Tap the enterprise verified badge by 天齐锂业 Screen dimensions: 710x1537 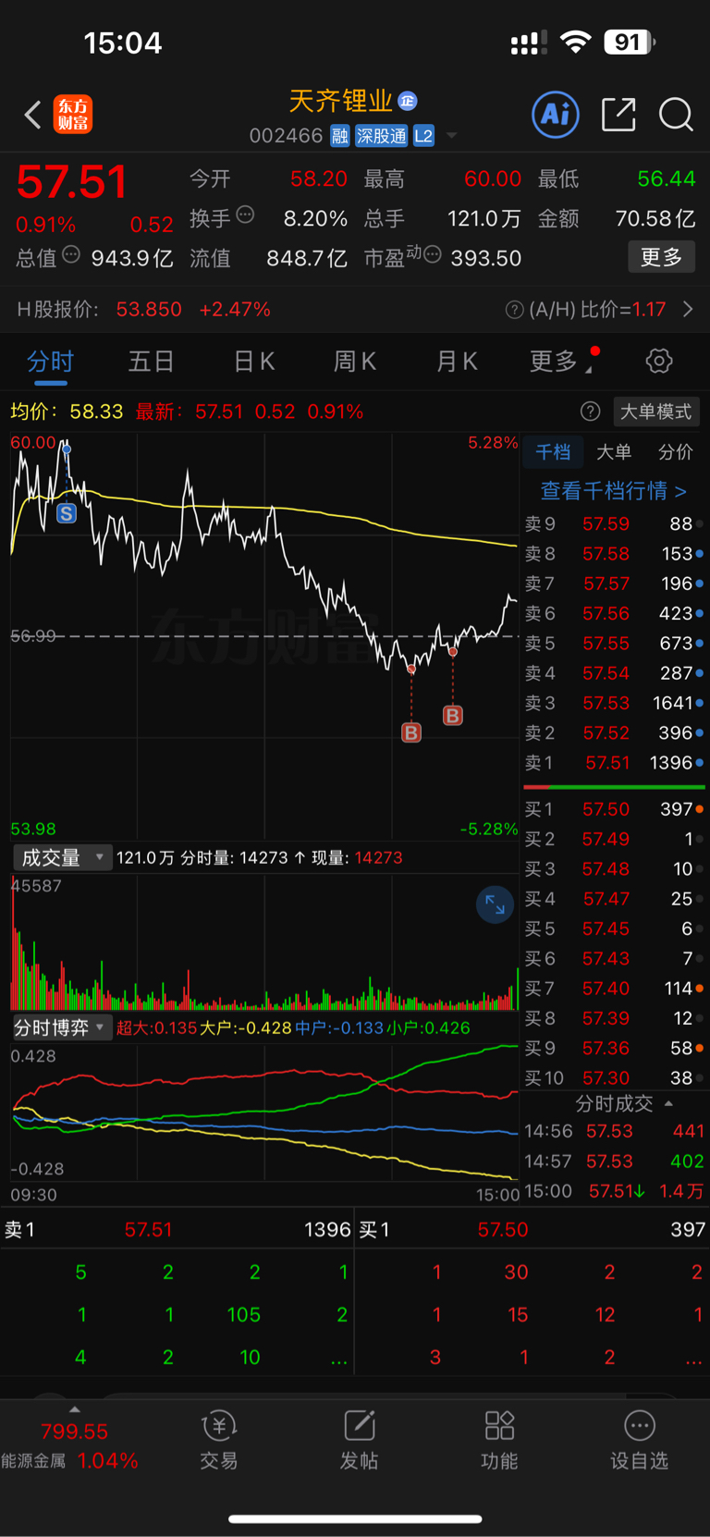(x=408, y=101)
